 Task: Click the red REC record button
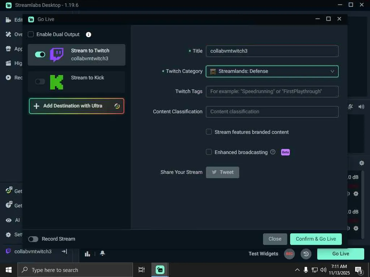click(289, 254)
